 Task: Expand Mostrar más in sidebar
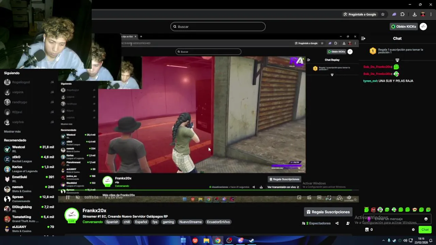click(12, 131)
